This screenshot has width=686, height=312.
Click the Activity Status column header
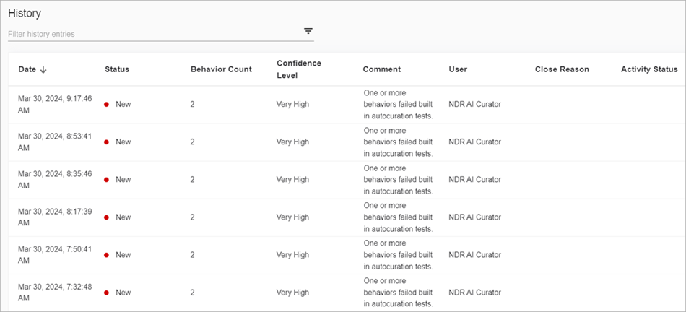[x=648, y=69]
